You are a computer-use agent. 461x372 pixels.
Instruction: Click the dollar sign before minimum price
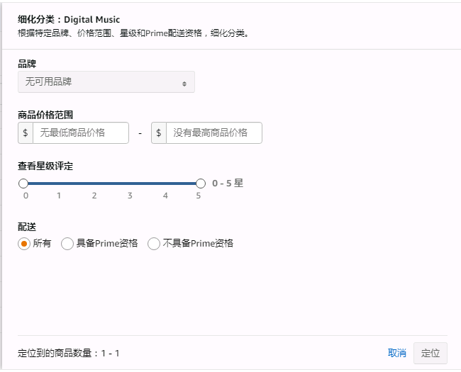(26, 133)
